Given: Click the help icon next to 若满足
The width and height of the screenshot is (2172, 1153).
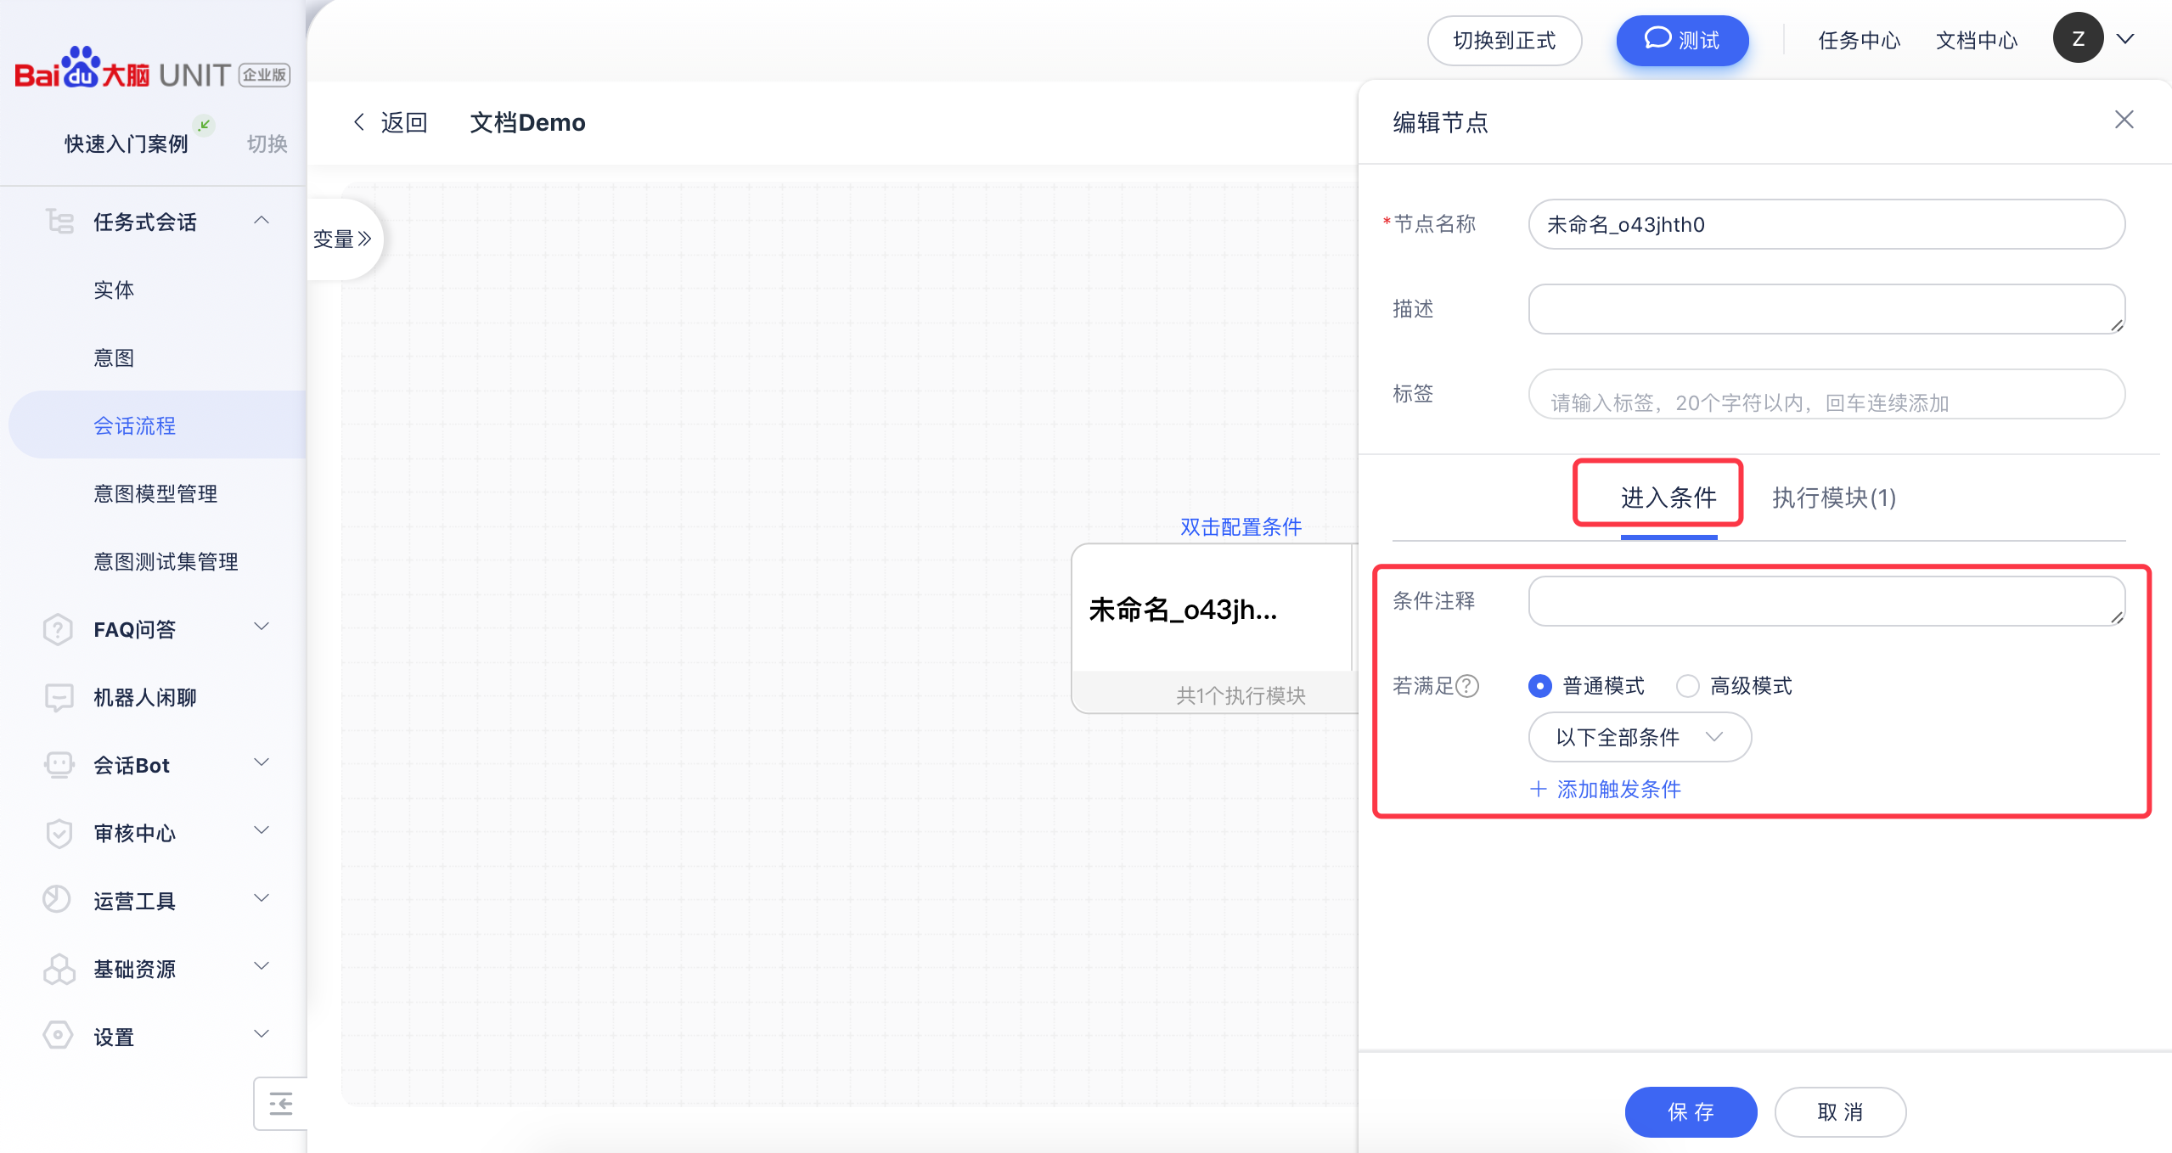Looking at the screenshot, I should [1467, 685].
